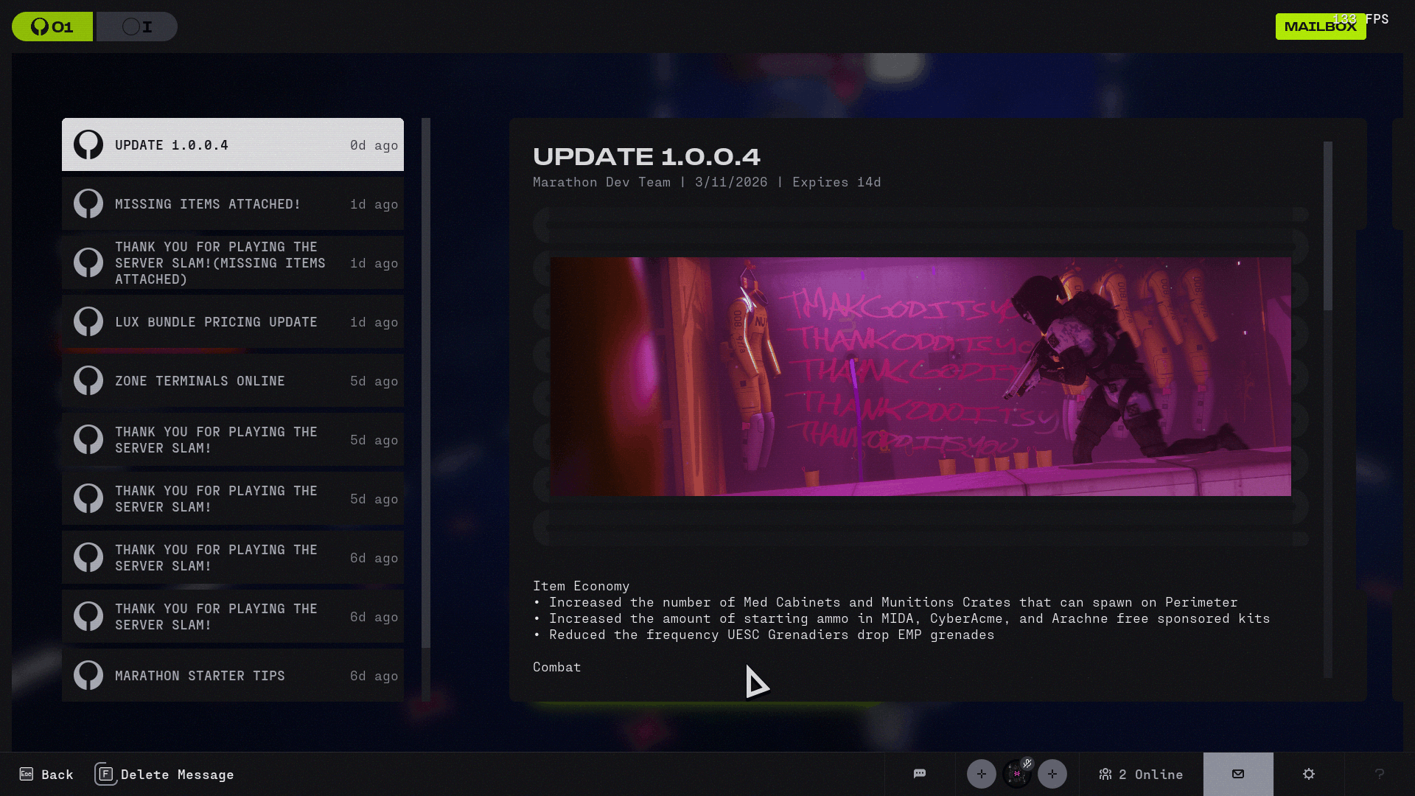Click the Update 1.0.0.4 banner image
This screenshot has height=796, width=1415.
(x=920, y=377)
